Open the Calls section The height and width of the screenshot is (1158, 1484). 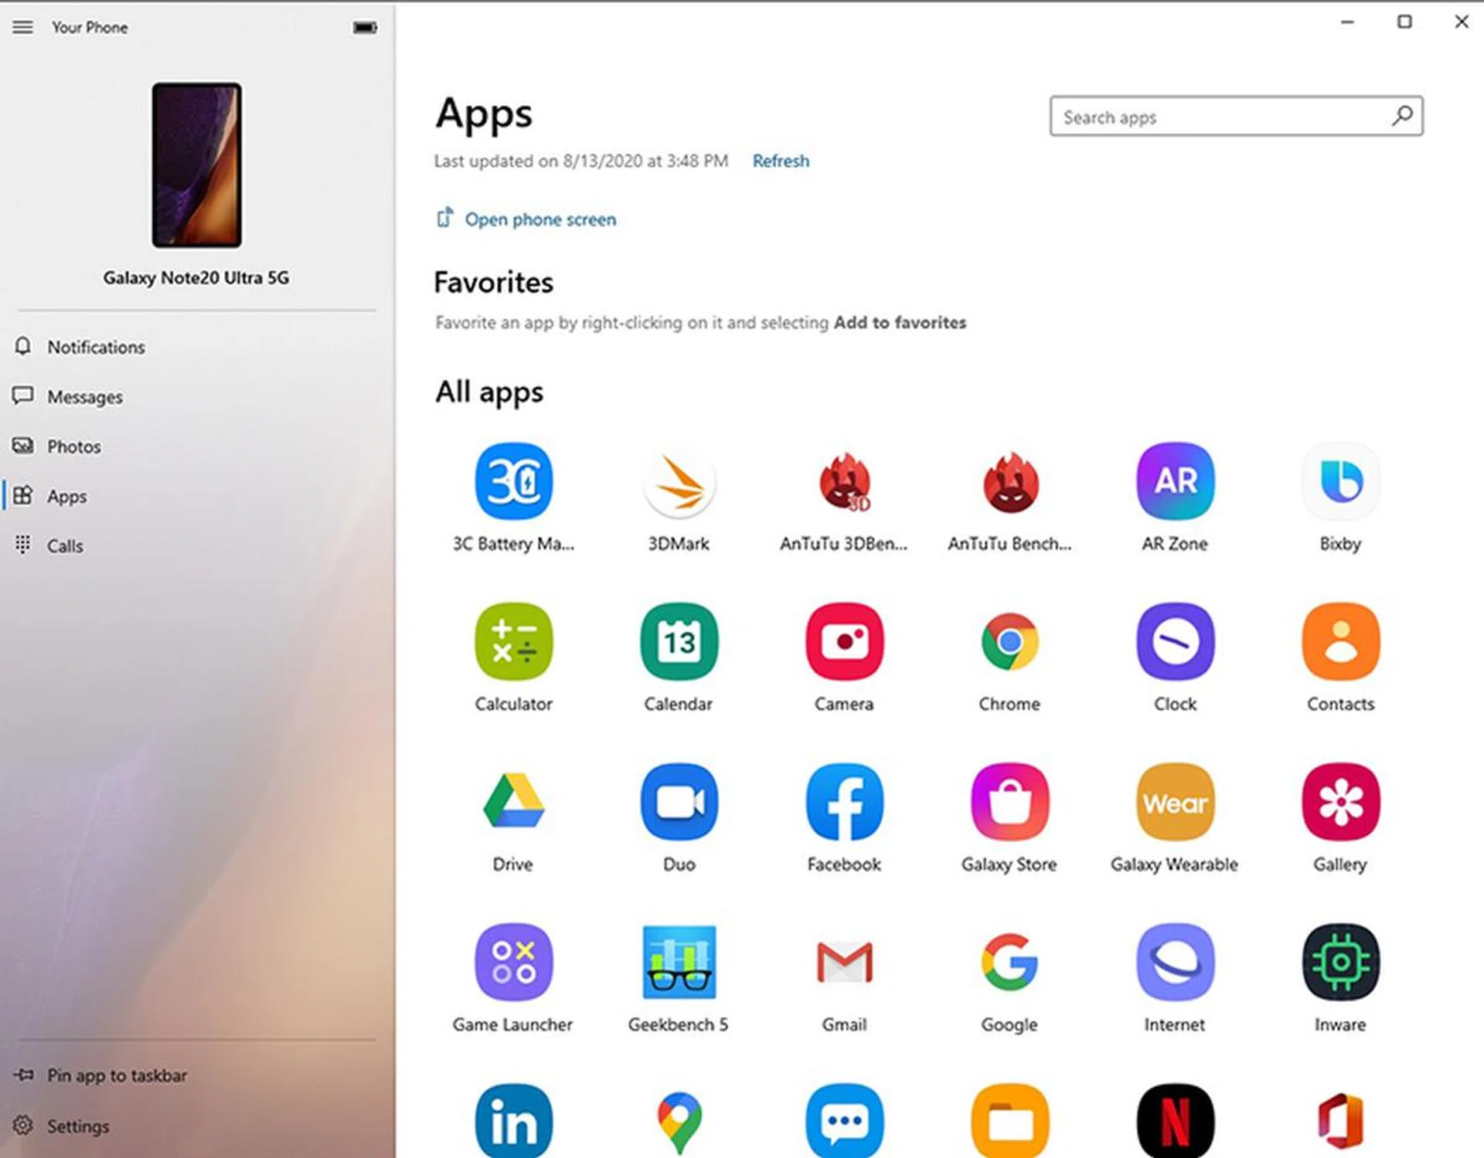65,546
